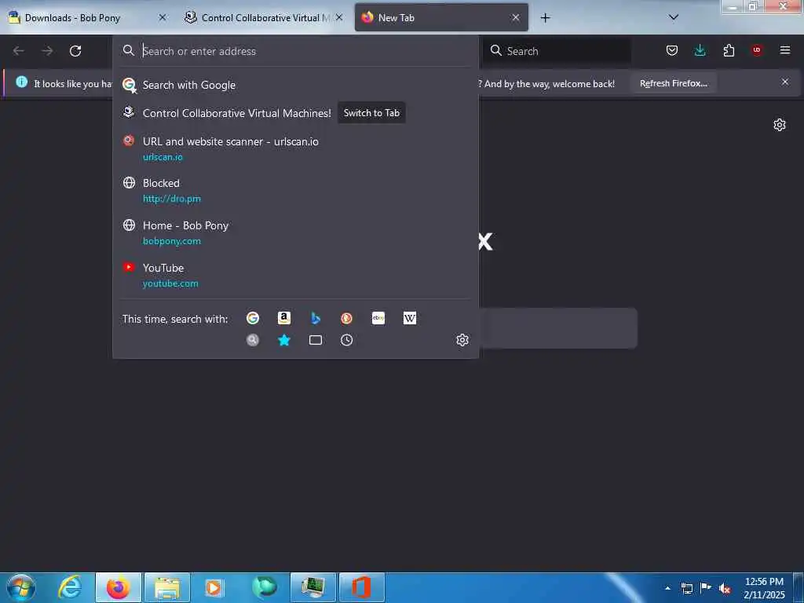Click the muted volume tray icon
The width and height of the screenshot is (804, 603).
click(x=725, y=588)
